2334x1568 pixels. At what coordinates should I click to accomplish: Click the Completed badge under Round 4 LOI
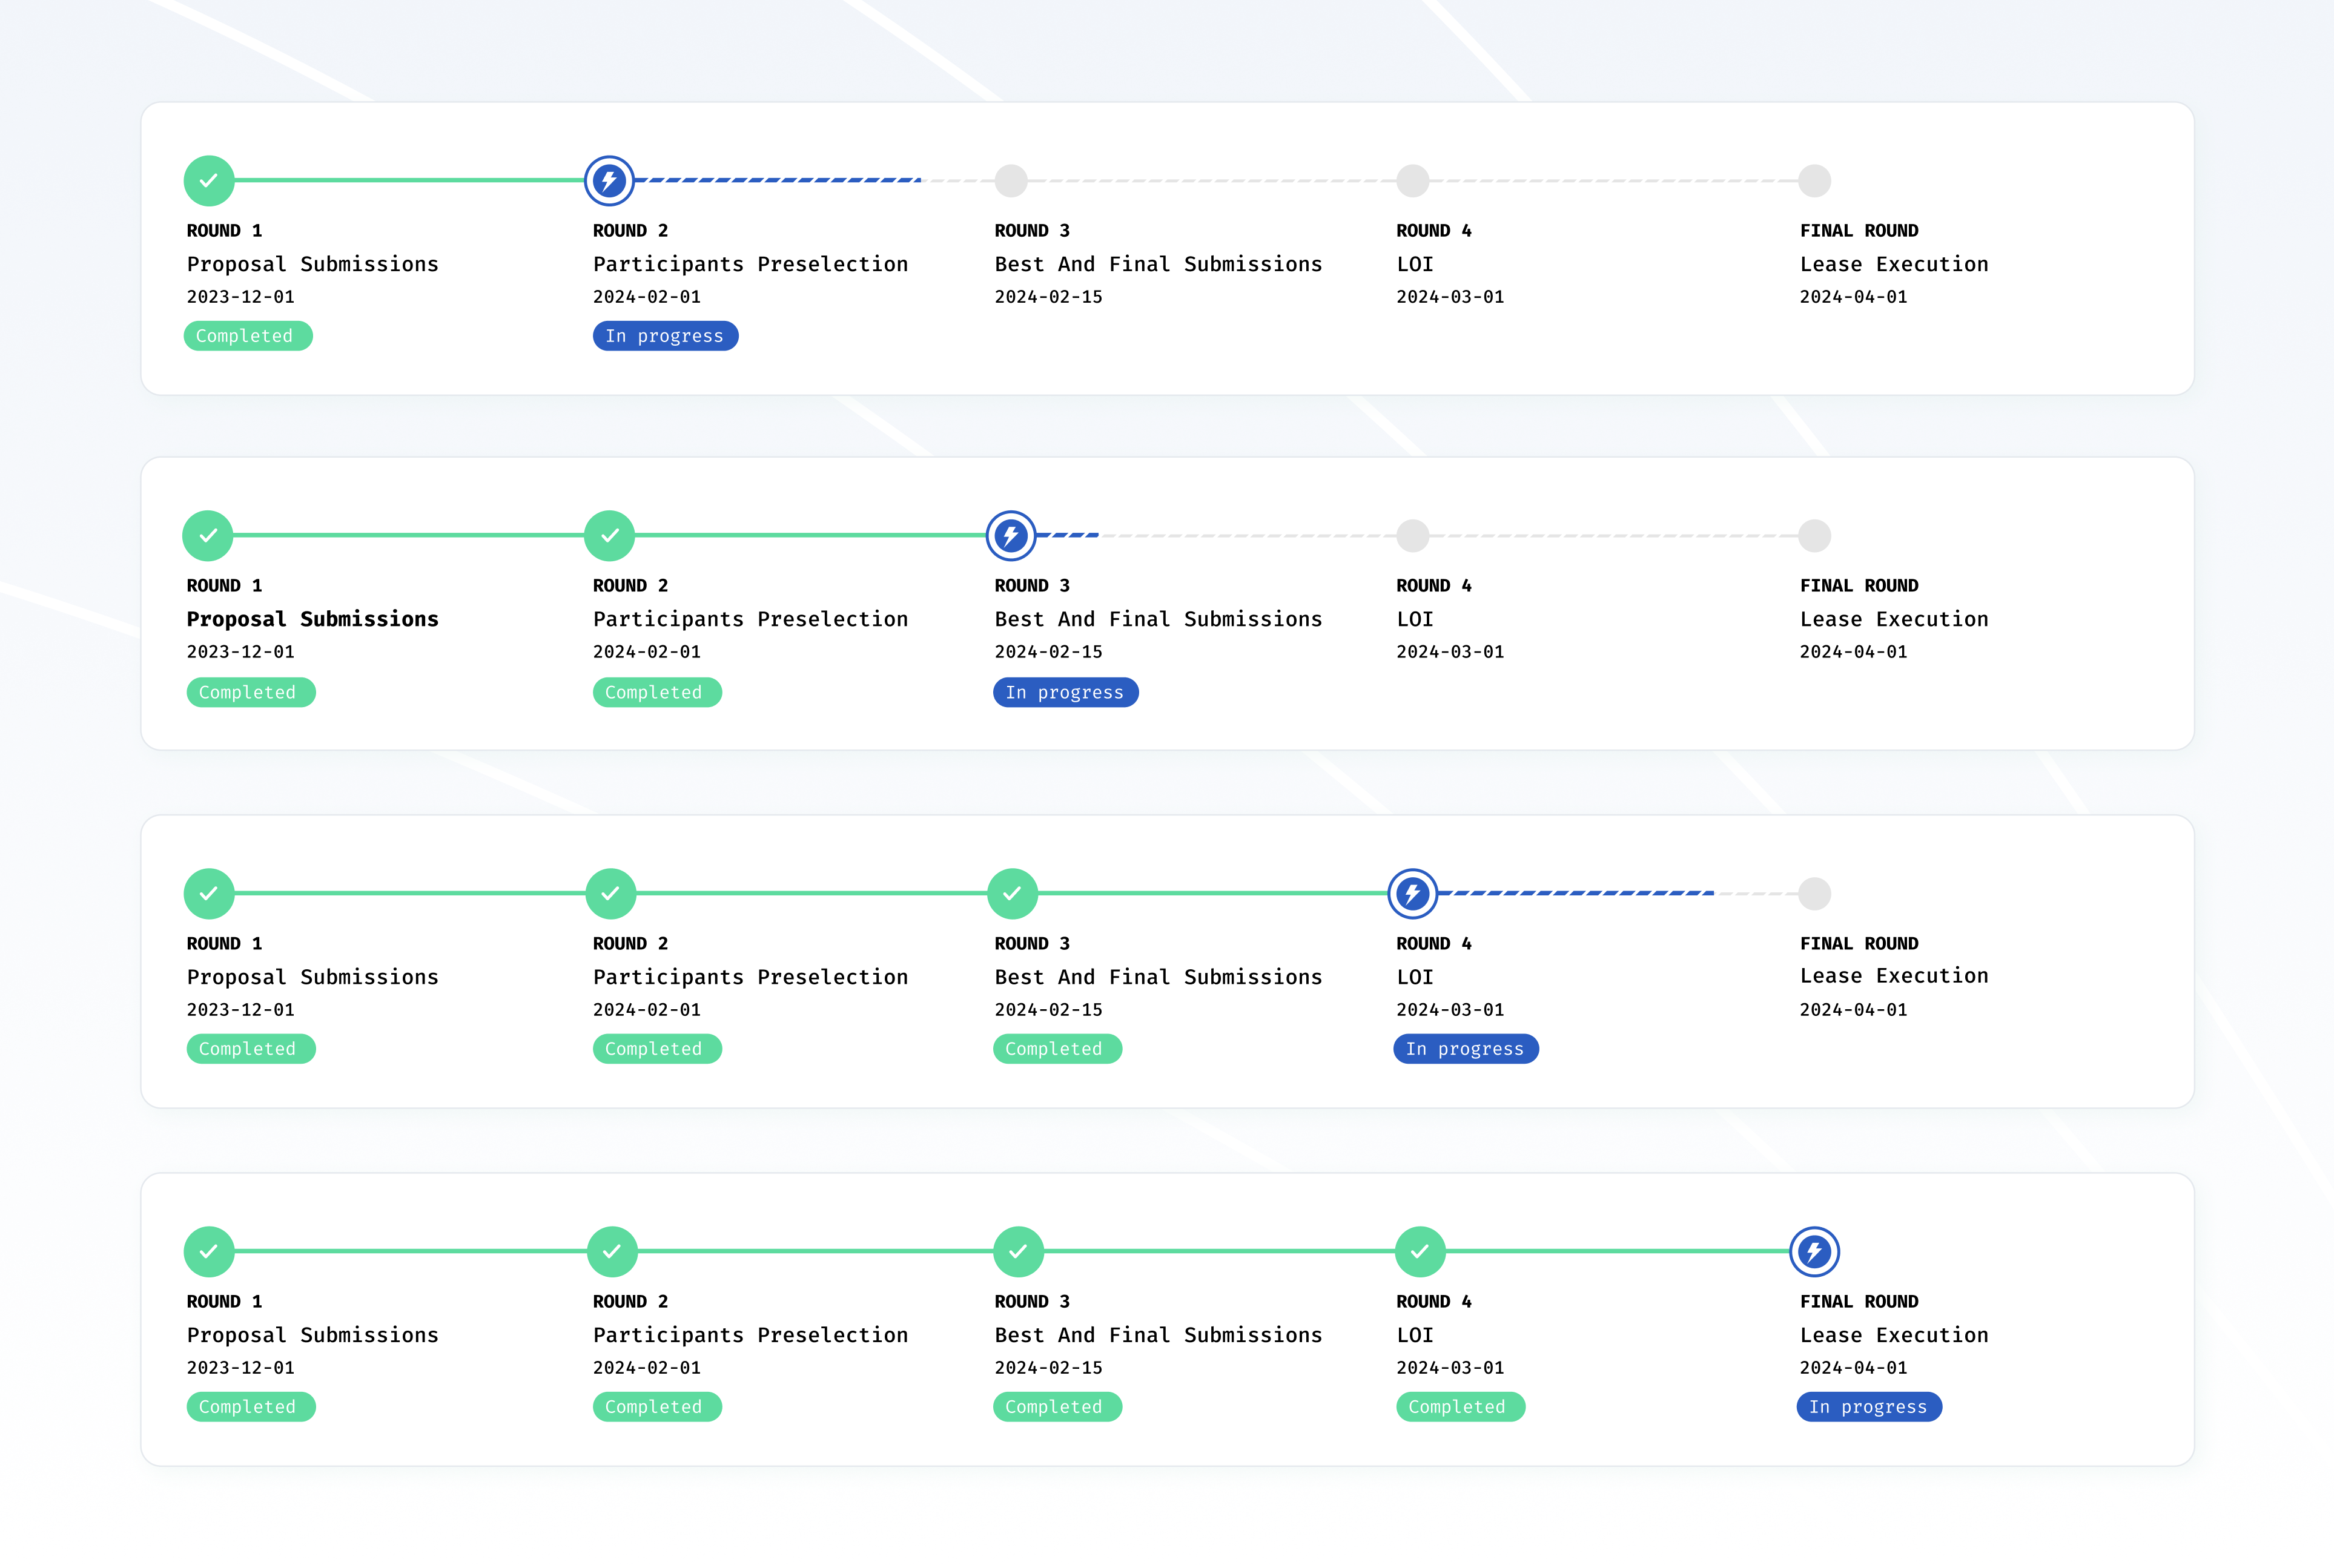pyautogui.click(x=1460, y=1406)
